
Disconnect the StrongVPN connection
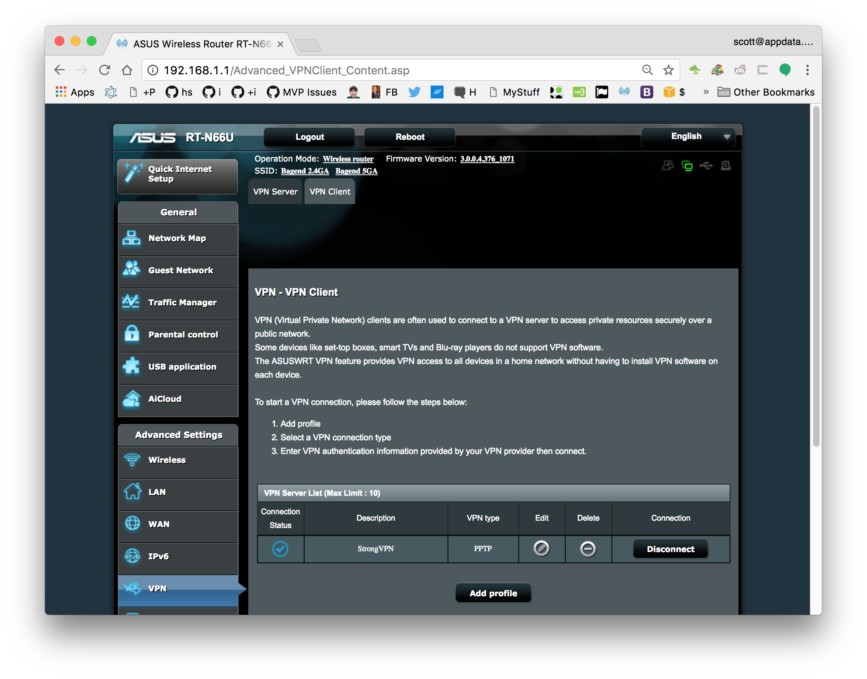click(x=670, y=549)
